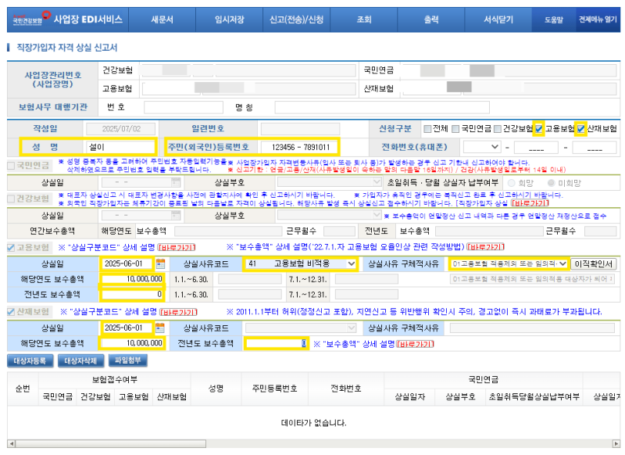
Task: Toggle the 국민연금 section checkbox
Action: (11, 166)
